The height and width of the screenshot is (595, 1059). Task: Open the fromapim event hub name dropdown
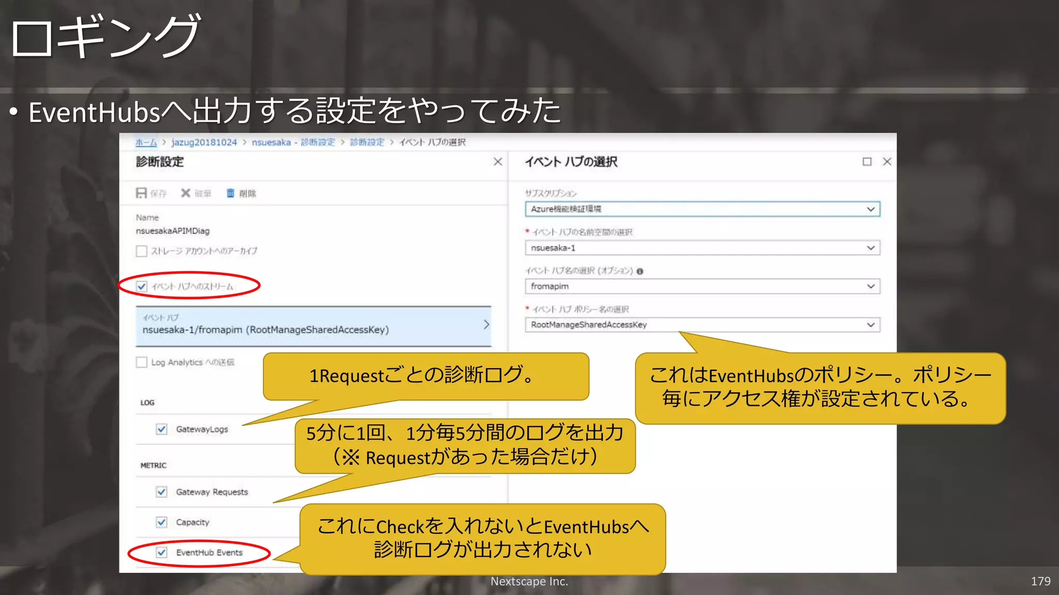tap(703, 286)
